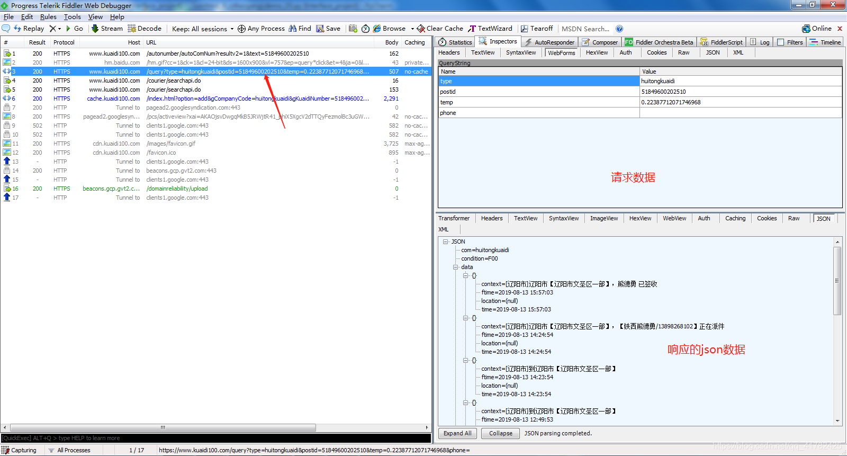Select the request Cookies tab
The image size is (847, 456).
656,52
